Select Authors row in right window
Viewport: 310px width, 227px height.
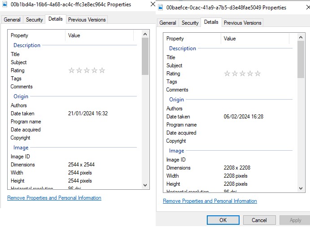coord(229,109)
